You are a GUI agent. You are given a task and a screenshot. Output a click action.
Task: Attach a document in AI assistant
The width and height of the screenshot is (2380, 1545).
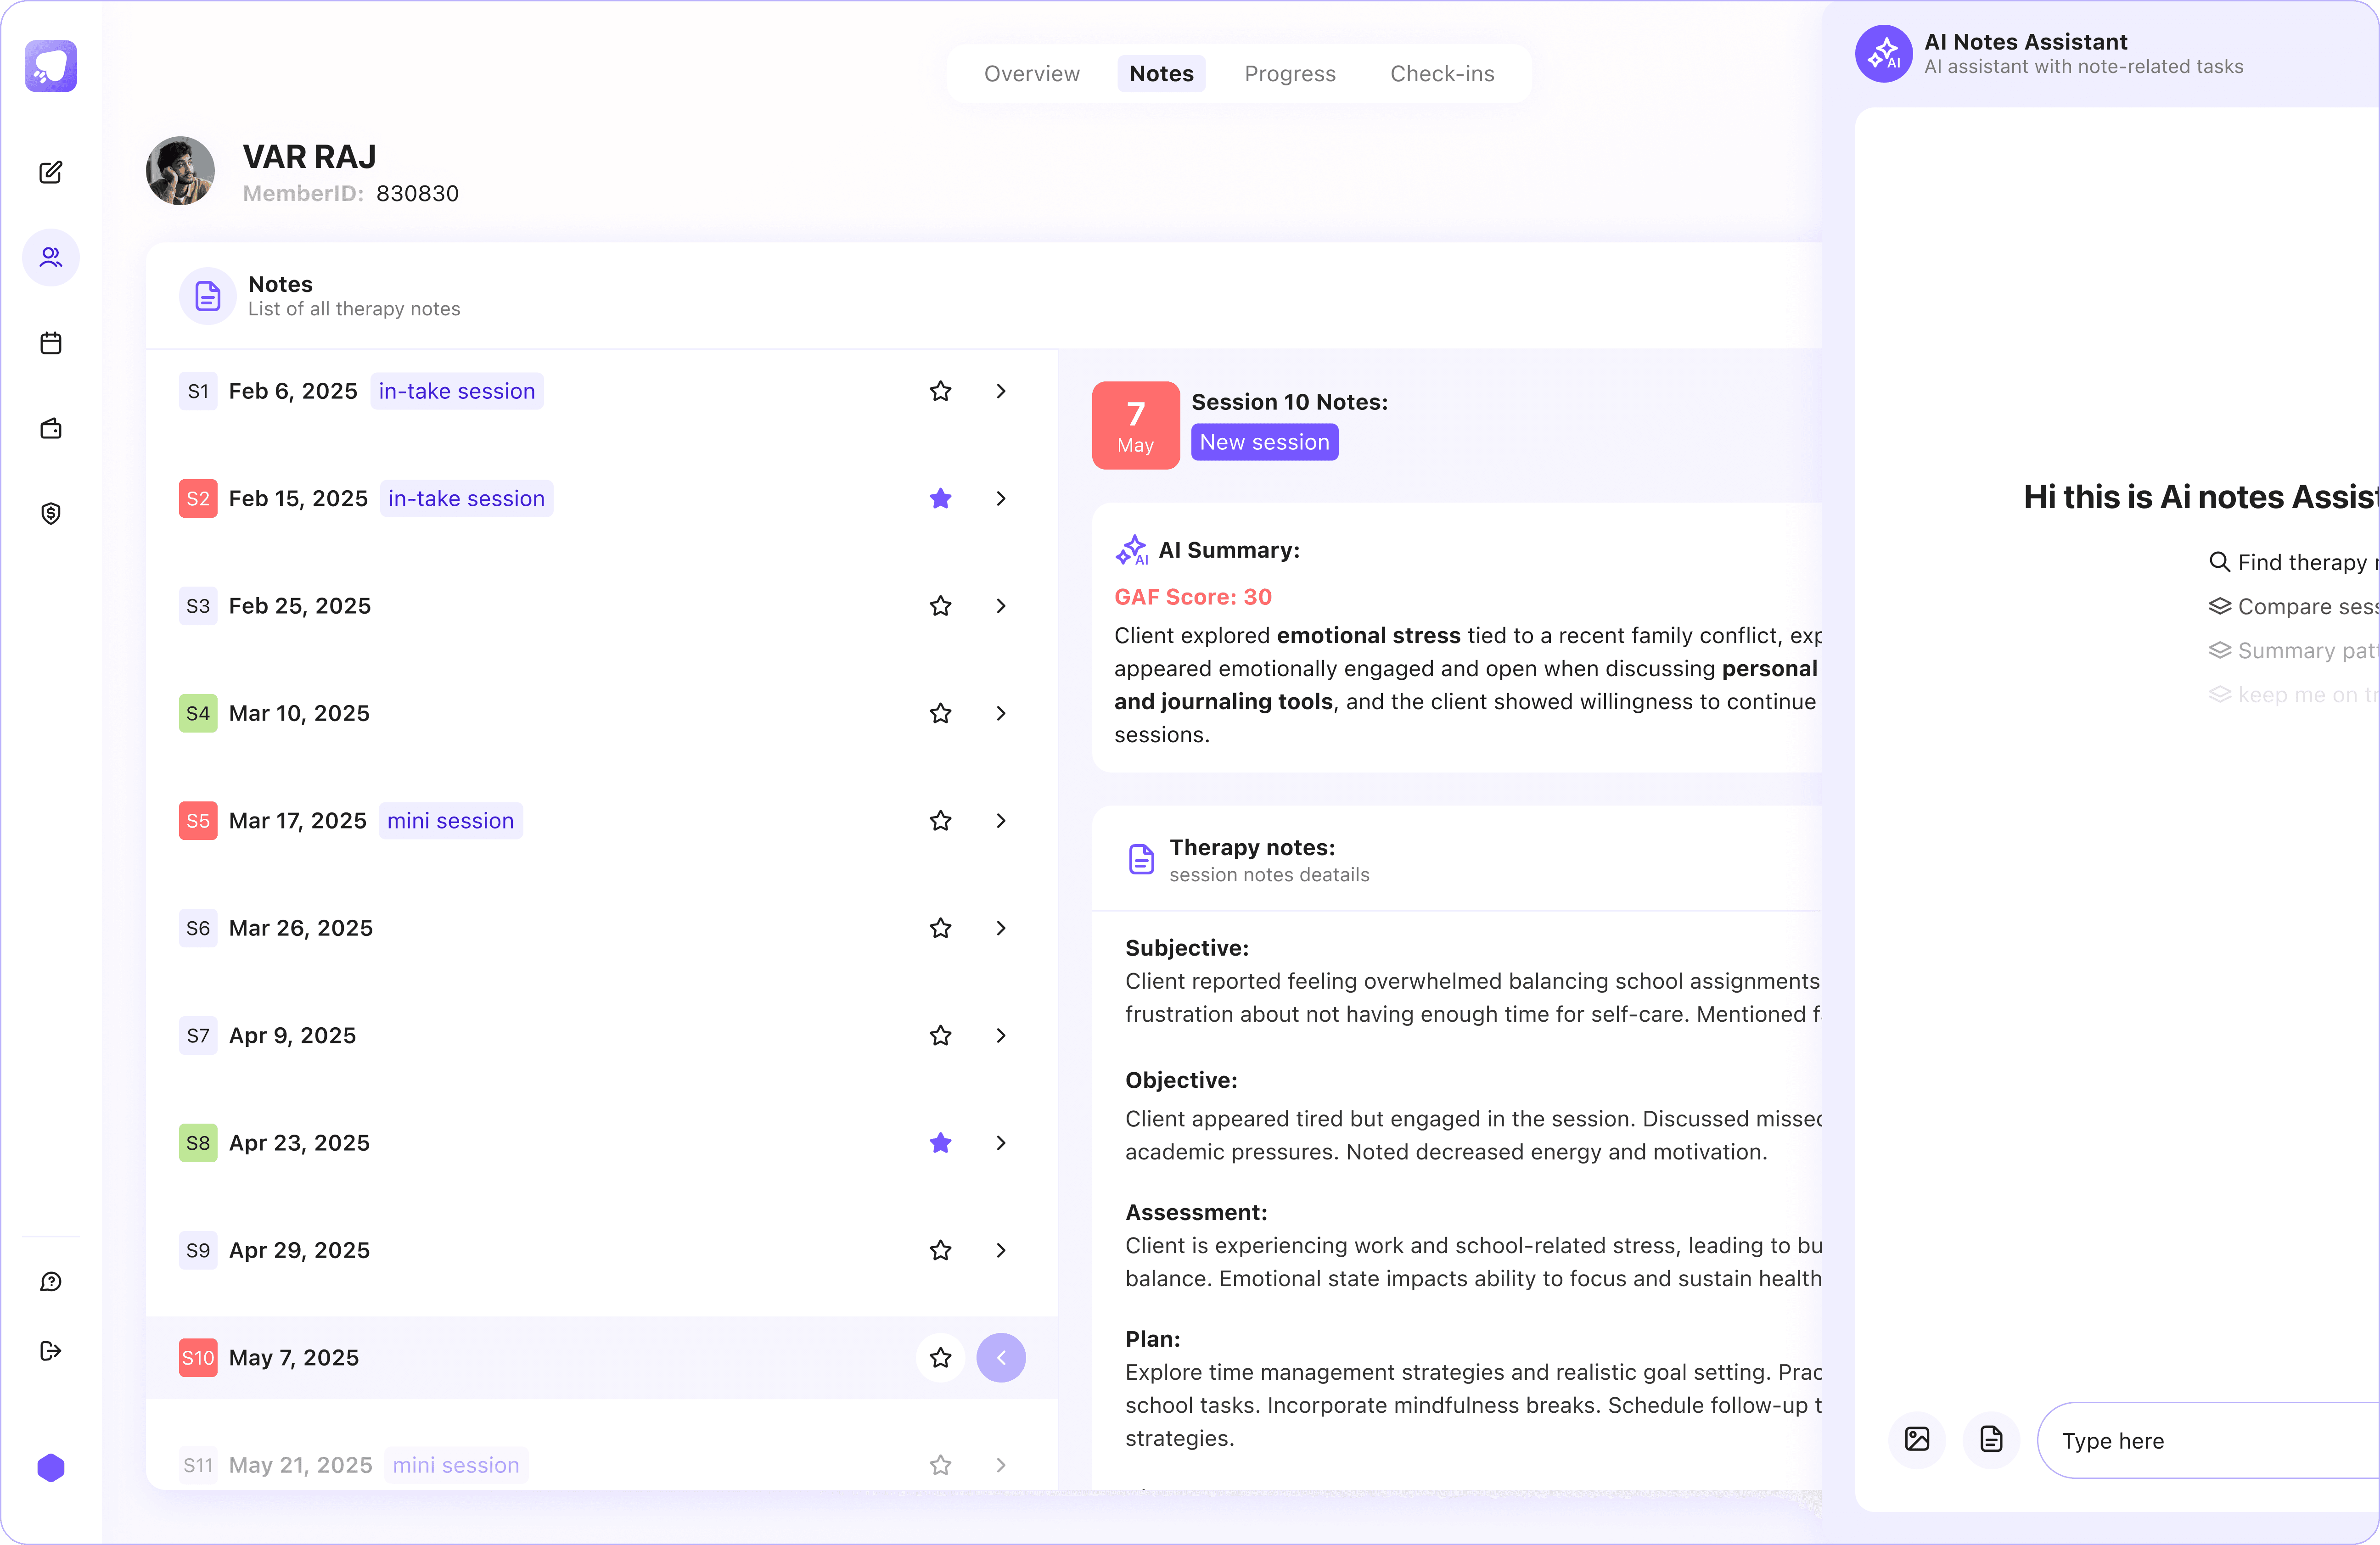1991,1439
